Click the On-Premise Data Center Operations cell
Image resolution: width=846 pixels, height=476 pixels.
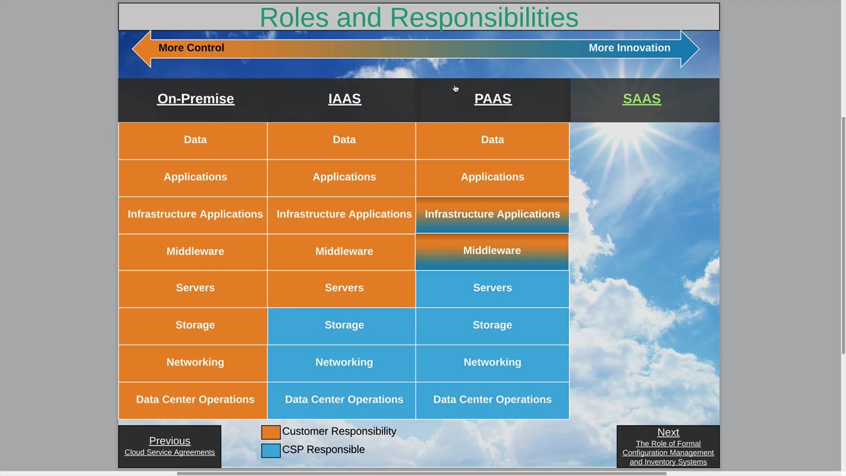[193, 400]
